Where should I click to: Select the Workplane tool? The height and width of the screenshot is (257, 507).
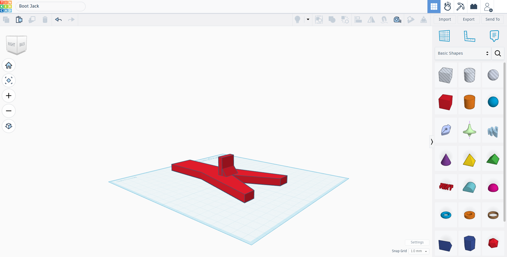pos(445,36)
